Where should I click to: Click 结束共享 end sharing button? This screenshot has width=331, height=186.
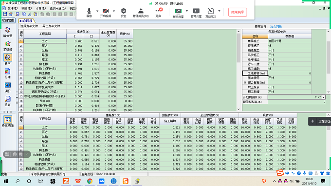pos(238,12)
